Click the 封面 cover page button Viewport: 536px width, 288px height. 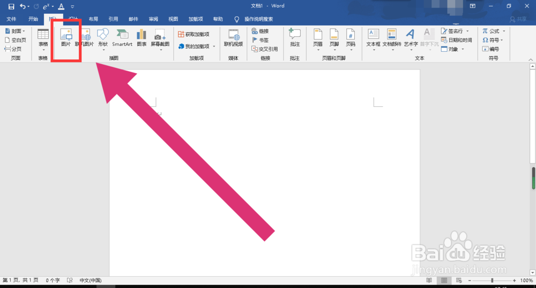[x=15, y=31]
